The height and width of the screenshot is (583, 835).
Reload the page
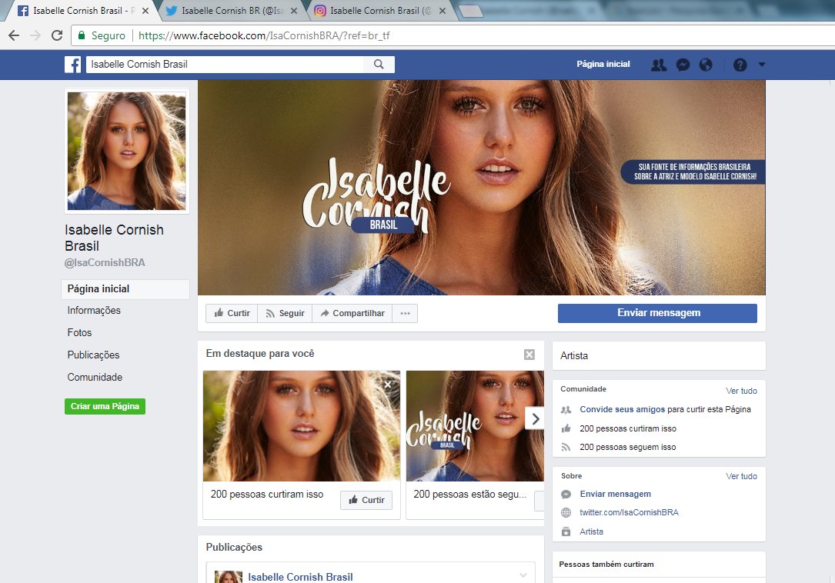point(57,35)
